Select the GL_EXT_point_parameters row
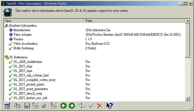 click(x=31, y=89)
